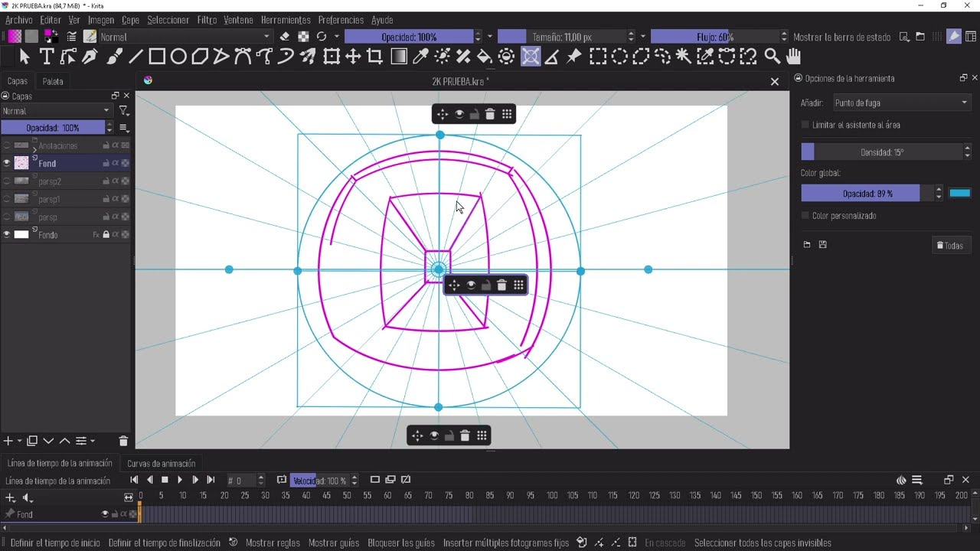Select the Ellipse shape tool
The width and height of the screenshot is (980, 551).
tap(178, 56)
